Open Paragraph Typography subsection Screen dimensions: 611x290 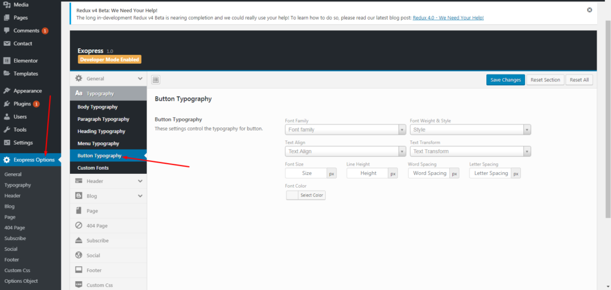(x=109, y=119)
